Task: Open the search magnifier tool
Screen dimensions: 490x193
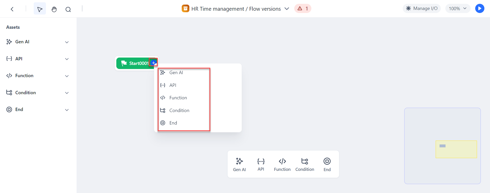Action: pyautogui.click(x=68, y=9)
